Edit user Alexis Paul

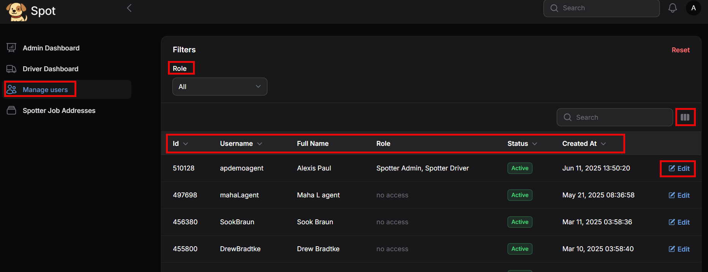[679, 169]
